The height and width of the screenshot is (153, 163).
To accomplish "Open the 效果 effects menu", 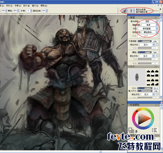I will pos(18,6).
